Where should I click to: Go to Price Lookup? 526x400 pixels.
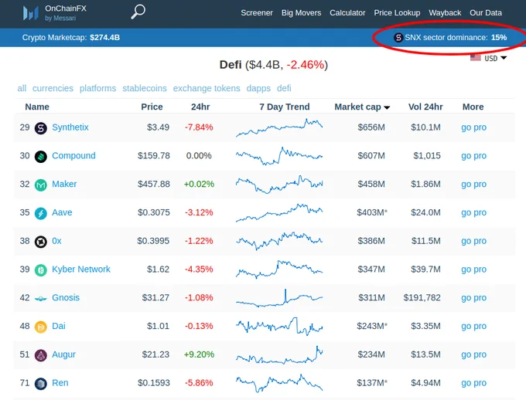coord(397,12)
